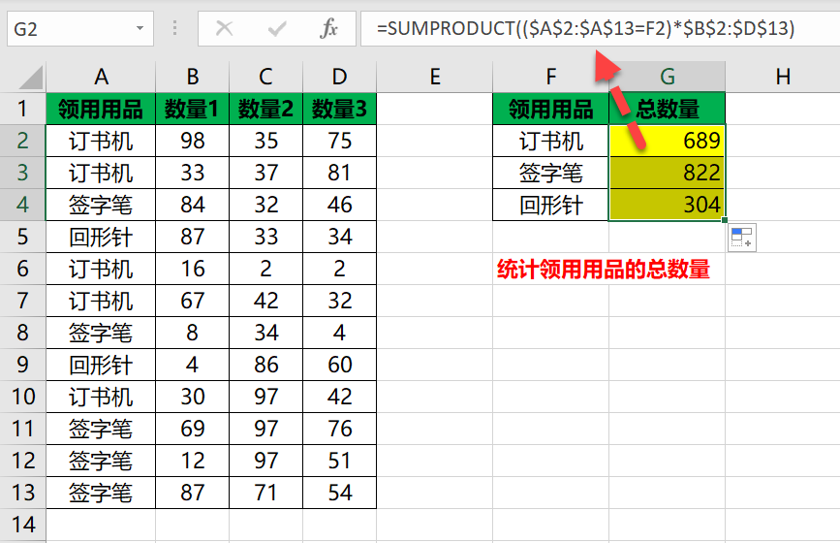Image resolution: width=840 pixels, height=543 pixels.
Task: Select row 5 header
Action: tap(22, 237)
